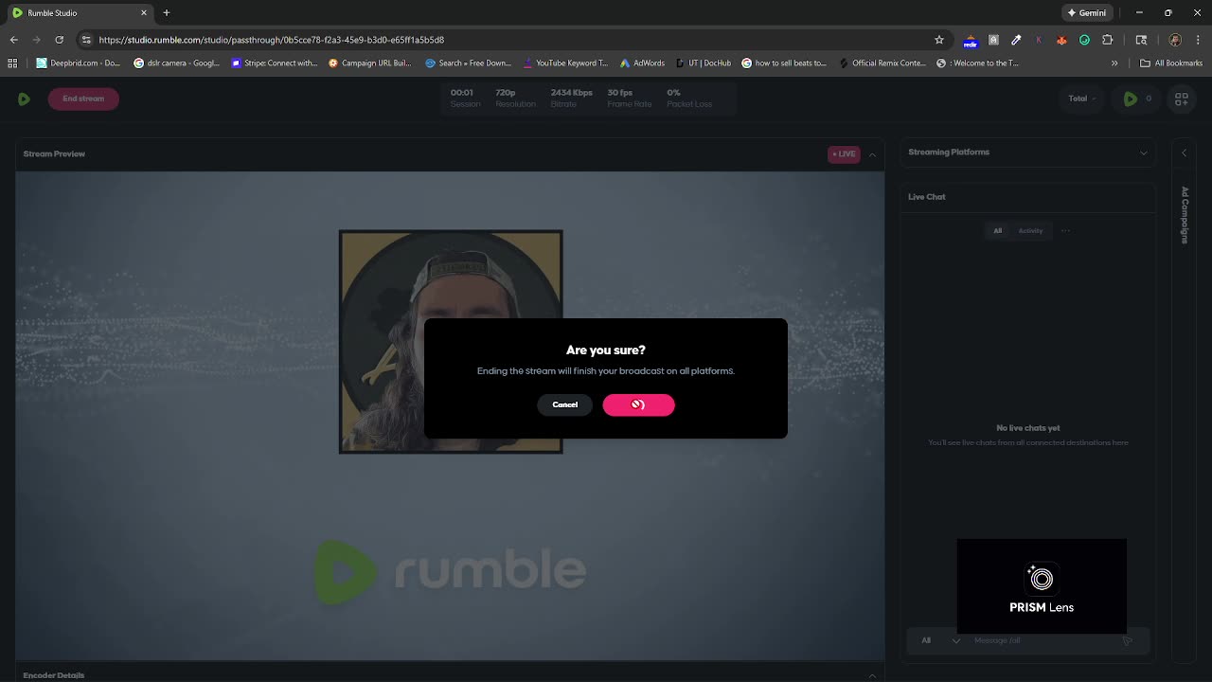Cancel the end stream confirmation
Image resolution: width=1212 pixels, height=682 pixels.
[564, 404]
